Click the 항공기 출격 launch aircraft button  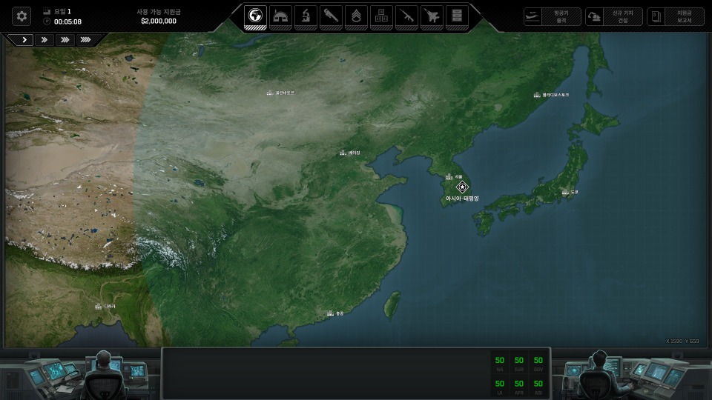pos(552,17)
